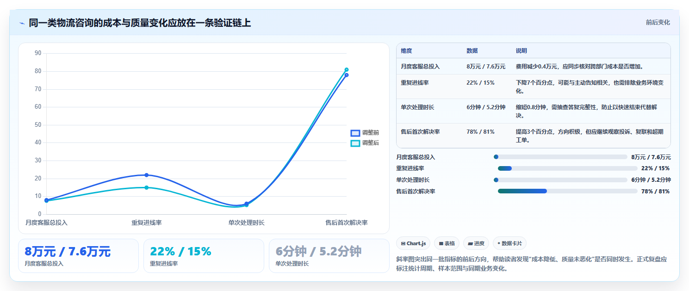Click the panel title about 物流咨询

[x=140, y=23]
